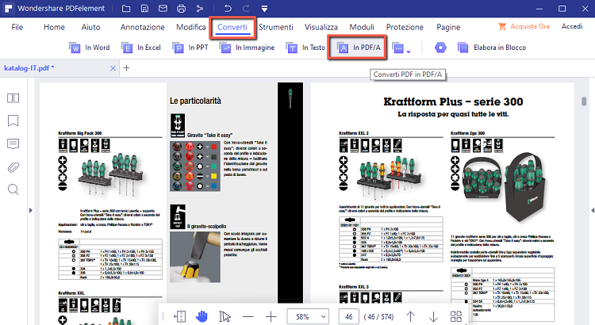
Task: Convert PDF In Word
Action: click(x=90, y=48)
